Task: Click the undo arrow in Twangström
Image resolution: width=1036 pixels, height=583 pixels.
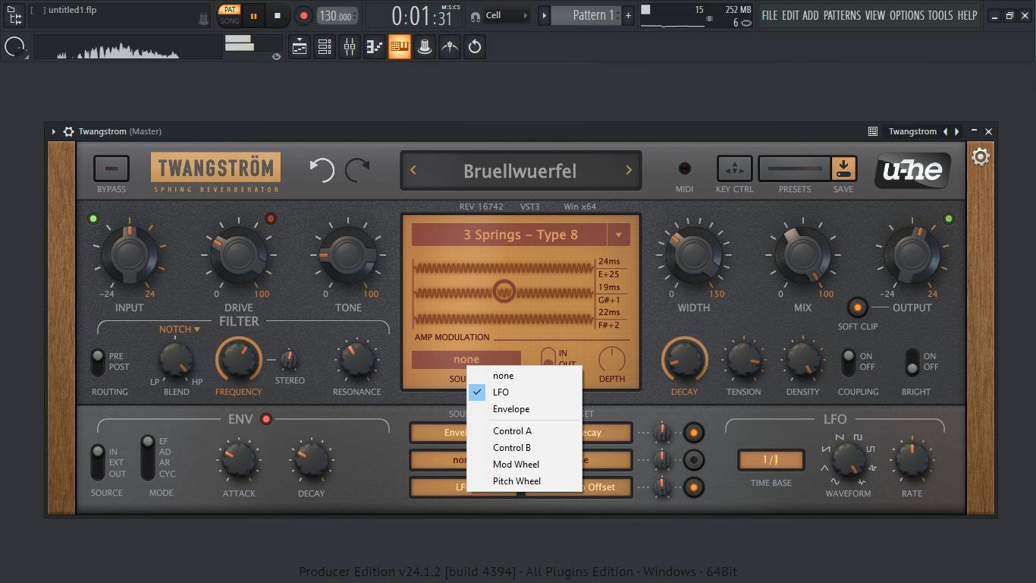Action: (322, 169)
